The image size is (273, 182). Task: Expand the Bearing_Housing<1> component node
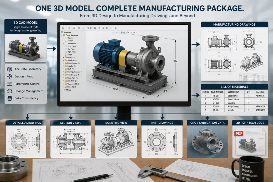(63, 72)
